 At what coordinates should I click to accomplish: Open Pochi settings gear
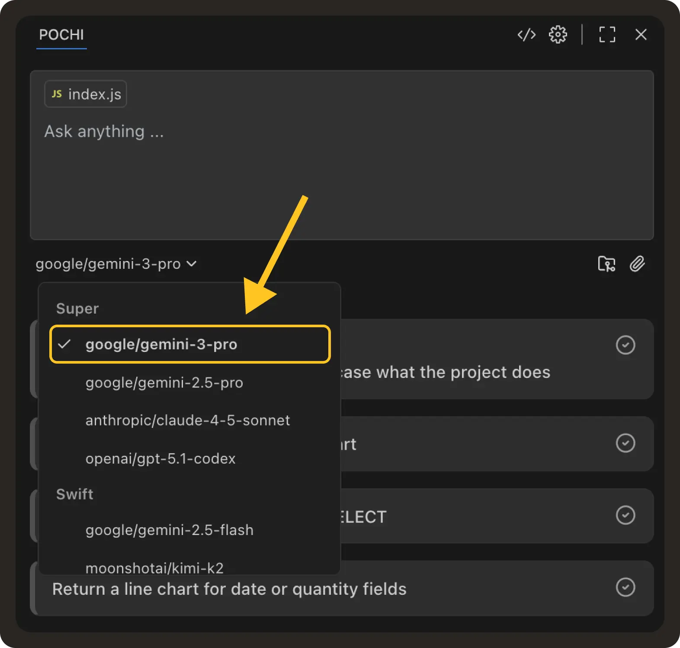[x=558, y=35]
